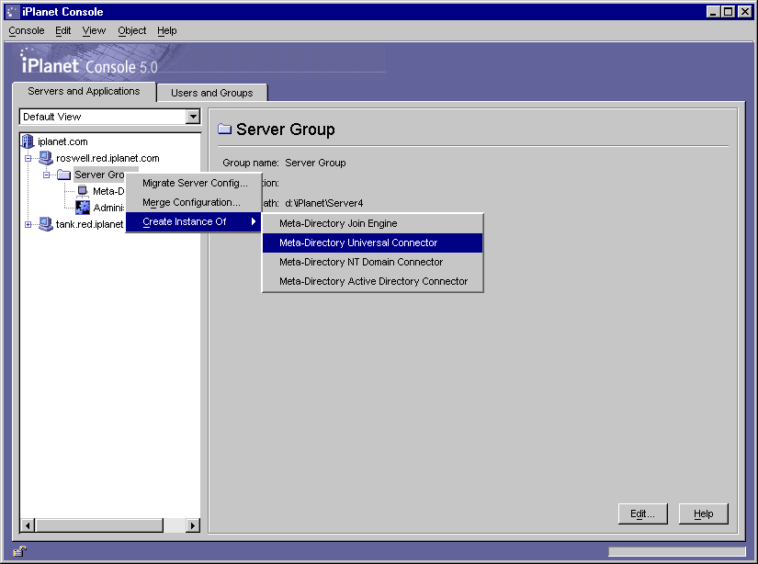Select the Server Group label in the tree

tap(99, 175)
